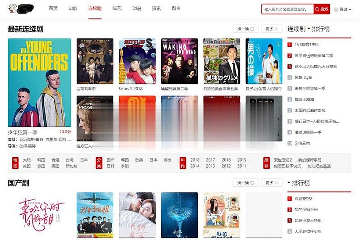This screenshot has width=361, height=240.
Task: Open the sleeping couple poster in 国产剧
Action: [x=137, y=215]
